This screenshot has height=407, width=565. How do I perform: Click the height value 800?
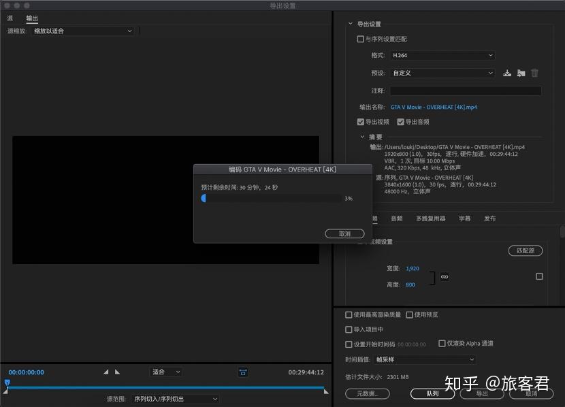click(x=410, y=284)
